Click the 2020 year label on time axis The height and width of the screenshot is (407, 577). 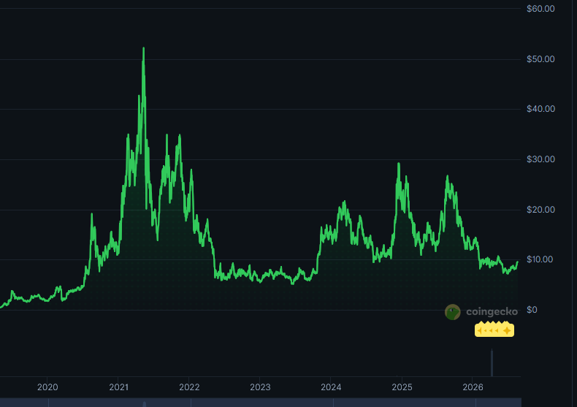(x=47, y=387)
